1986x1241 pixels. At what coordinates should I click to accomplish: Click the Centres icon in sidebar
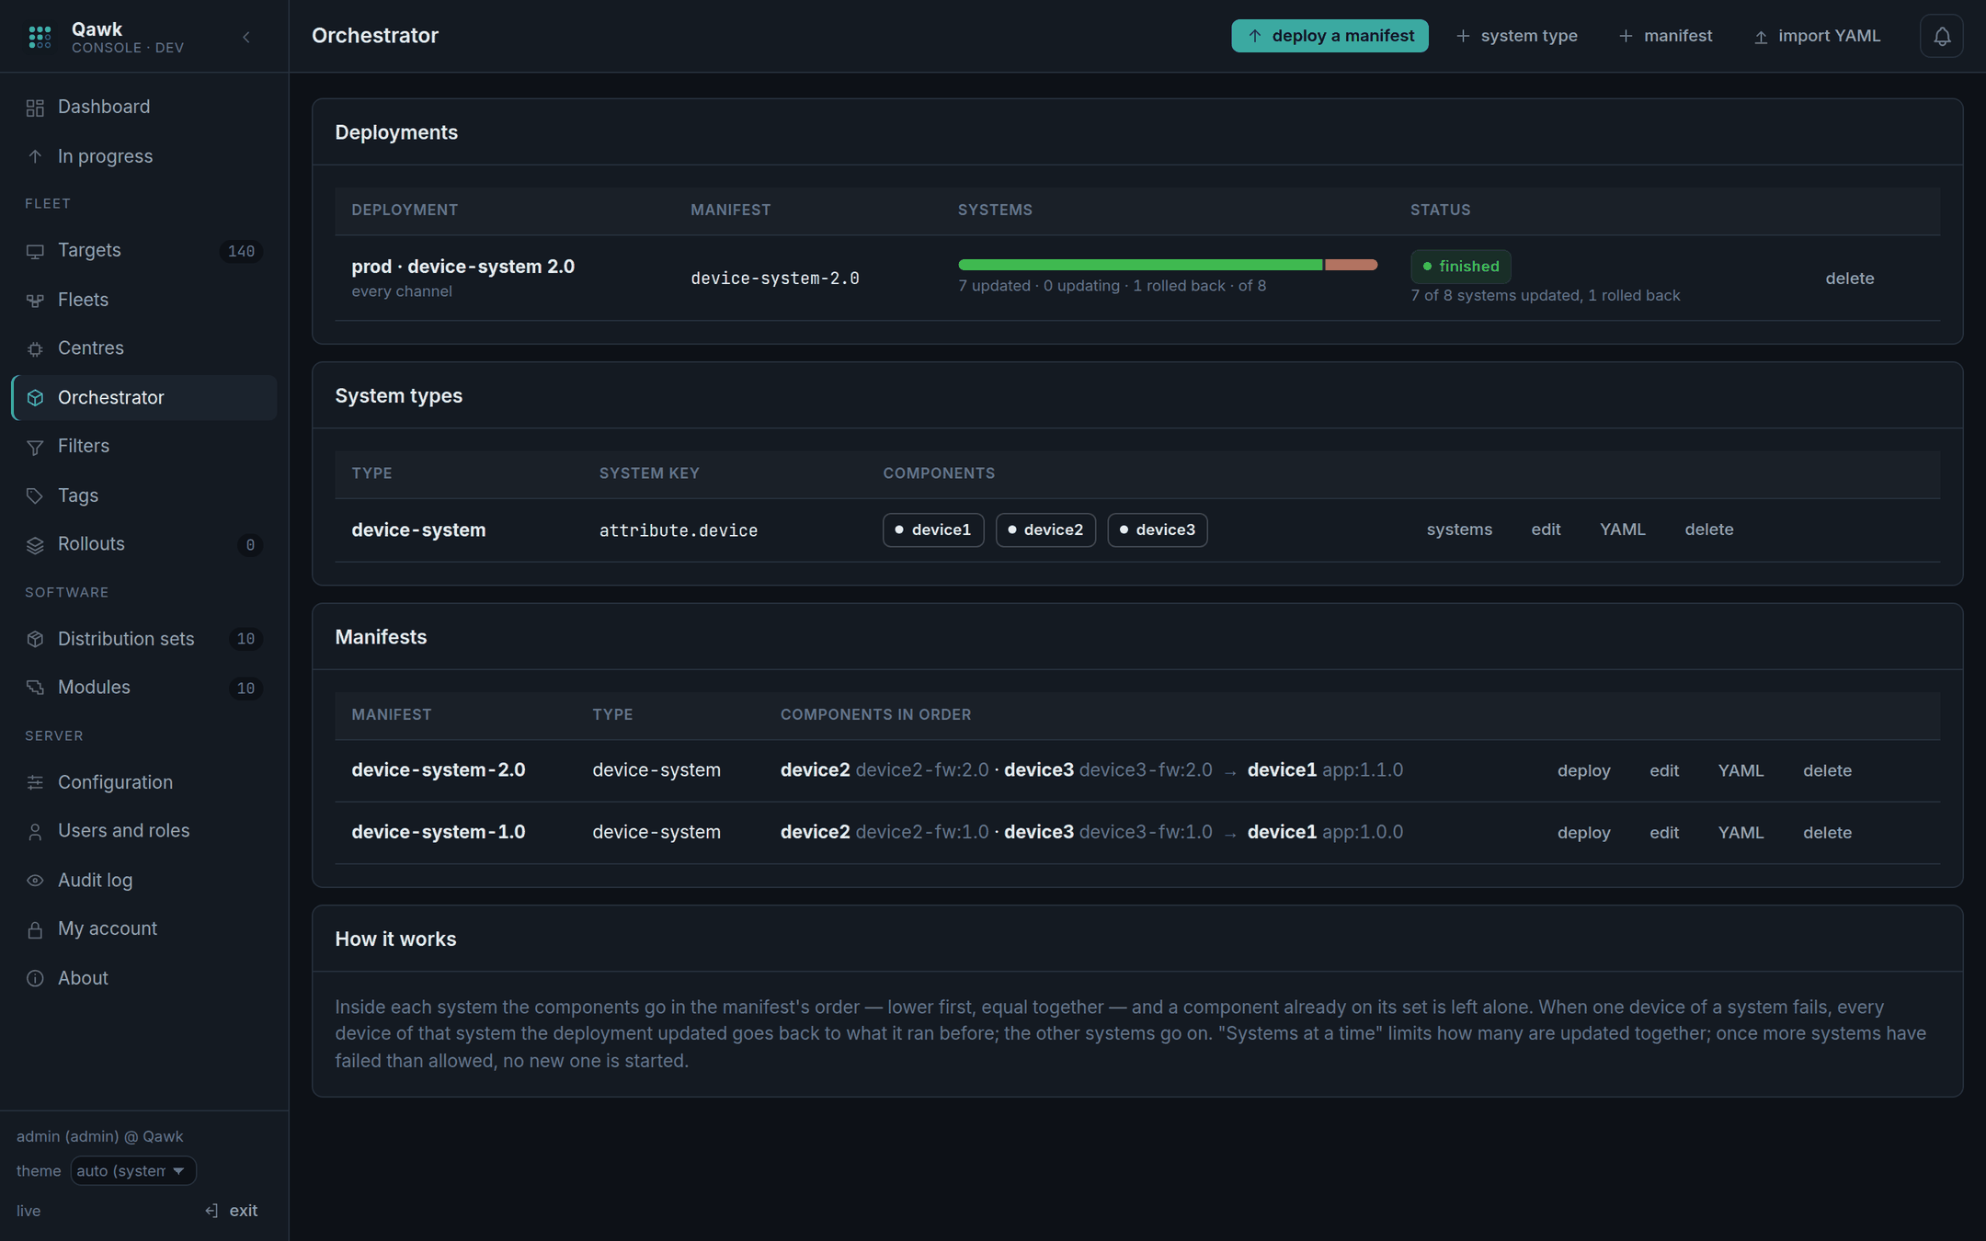35,348
